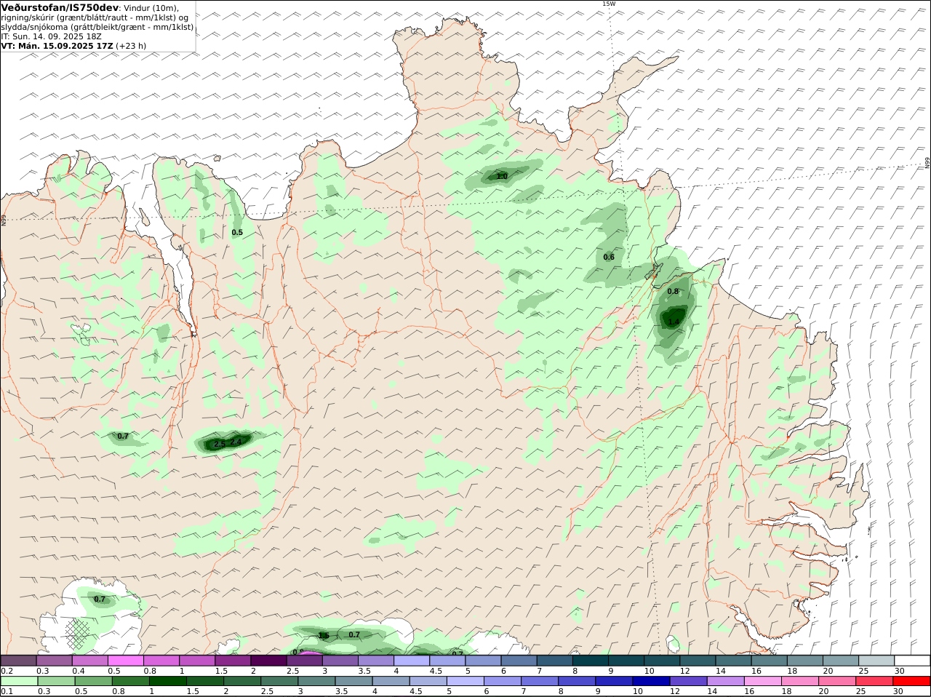The height and width of the screenshot is (697, 931).
Task: Click the 'N99' label on the right edge
Action: (x=927, y=163)
